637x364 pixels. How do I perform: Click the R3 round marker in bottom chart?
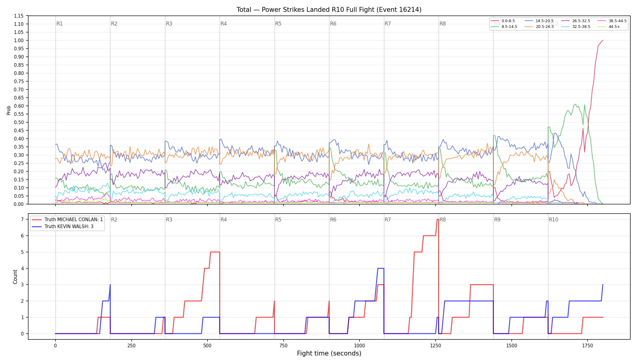point(169,220)
